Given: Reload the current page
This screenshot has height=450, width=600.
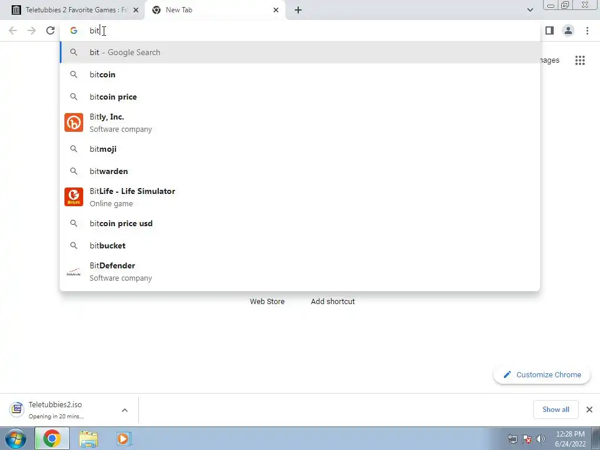Looking at the screenshot, I should (x=50, y=30).
